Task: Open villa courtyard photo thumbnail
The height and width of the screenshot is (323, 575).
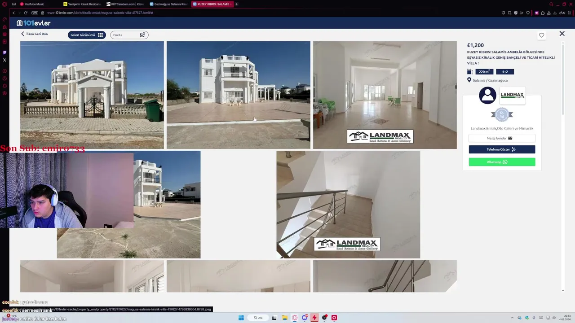Action: point(239,95)
